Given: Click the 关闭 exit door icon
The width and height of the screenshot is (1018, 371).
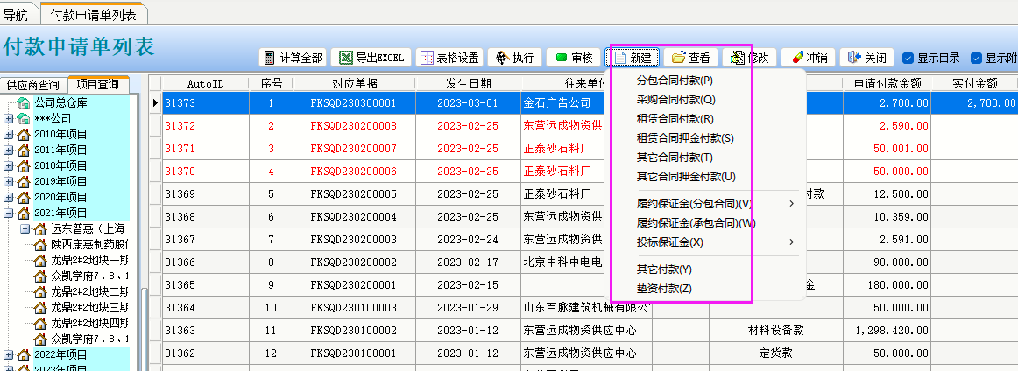Looking at the screenshot, I should click(854, 58).
